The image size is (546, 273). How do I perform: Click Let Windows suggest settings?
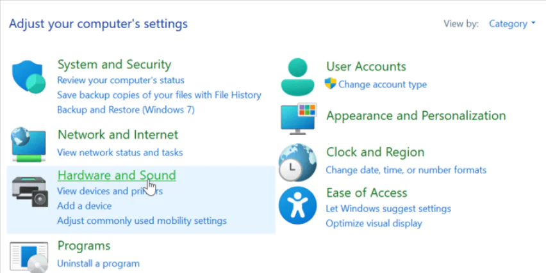(388, 208)
